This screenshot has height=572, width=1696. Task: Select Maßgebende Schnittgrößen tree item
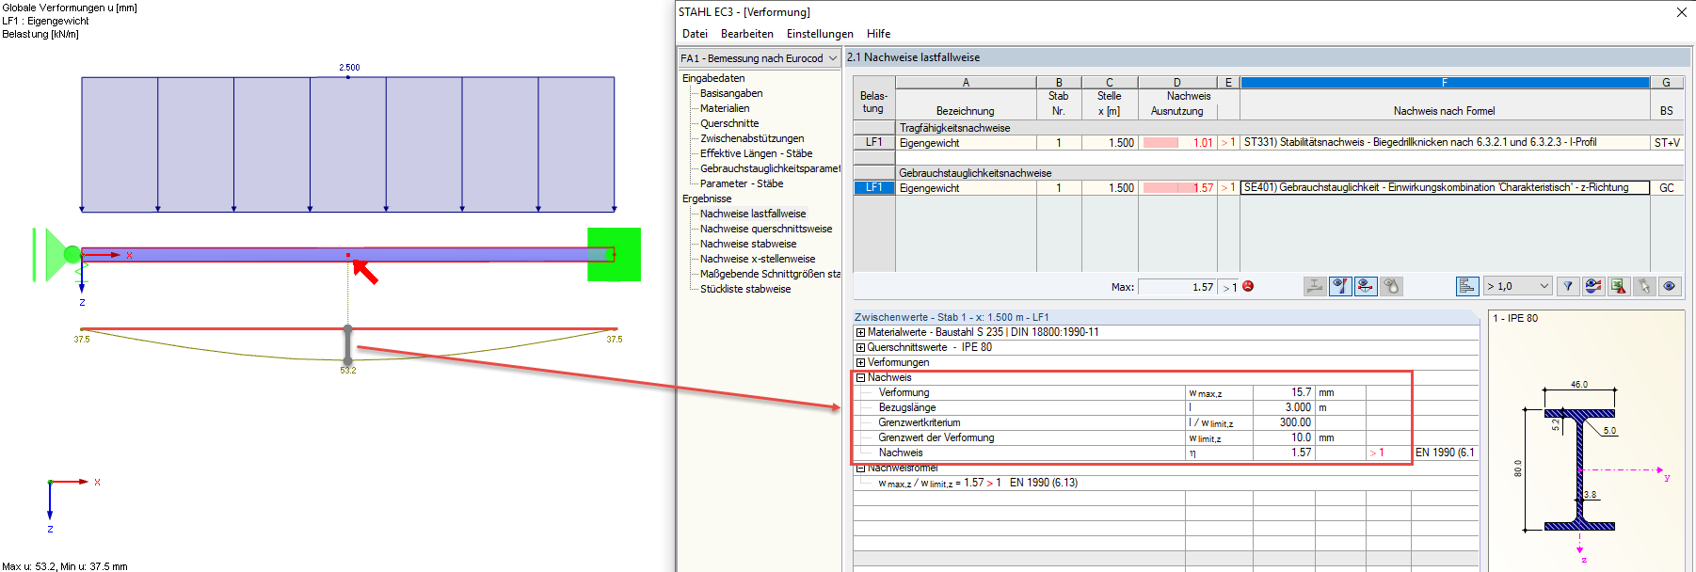(770, 274)
